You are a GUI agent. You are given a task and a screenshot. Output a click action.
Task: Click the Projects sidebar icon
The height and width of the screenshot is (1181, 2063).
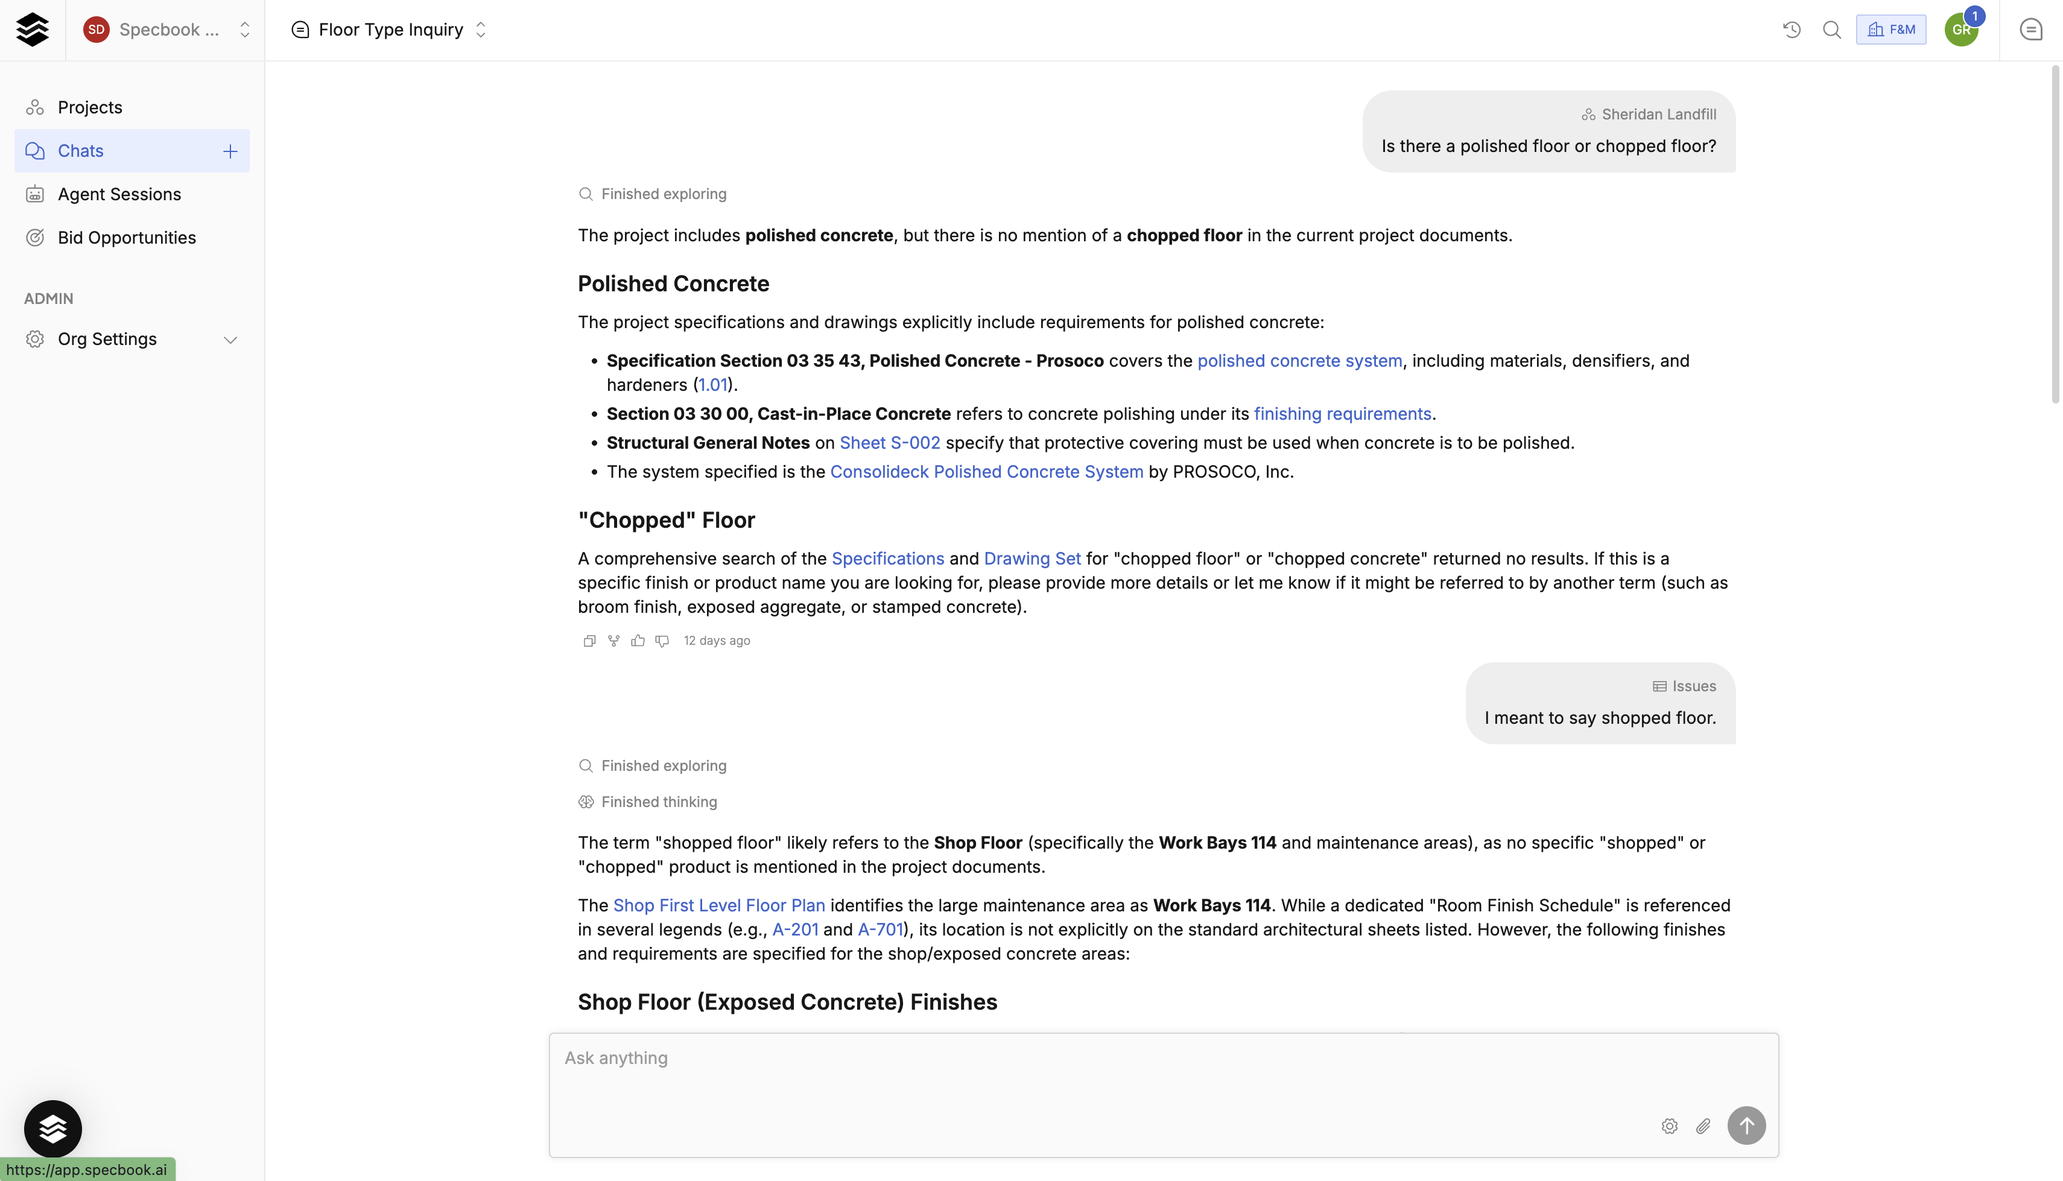pyautogui.click(x=35, y=107)
